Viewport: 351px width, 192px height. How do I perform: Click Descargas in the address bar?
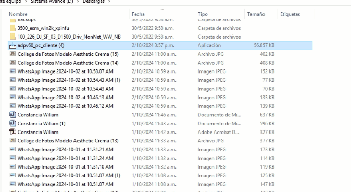click(x=94, y=2)
